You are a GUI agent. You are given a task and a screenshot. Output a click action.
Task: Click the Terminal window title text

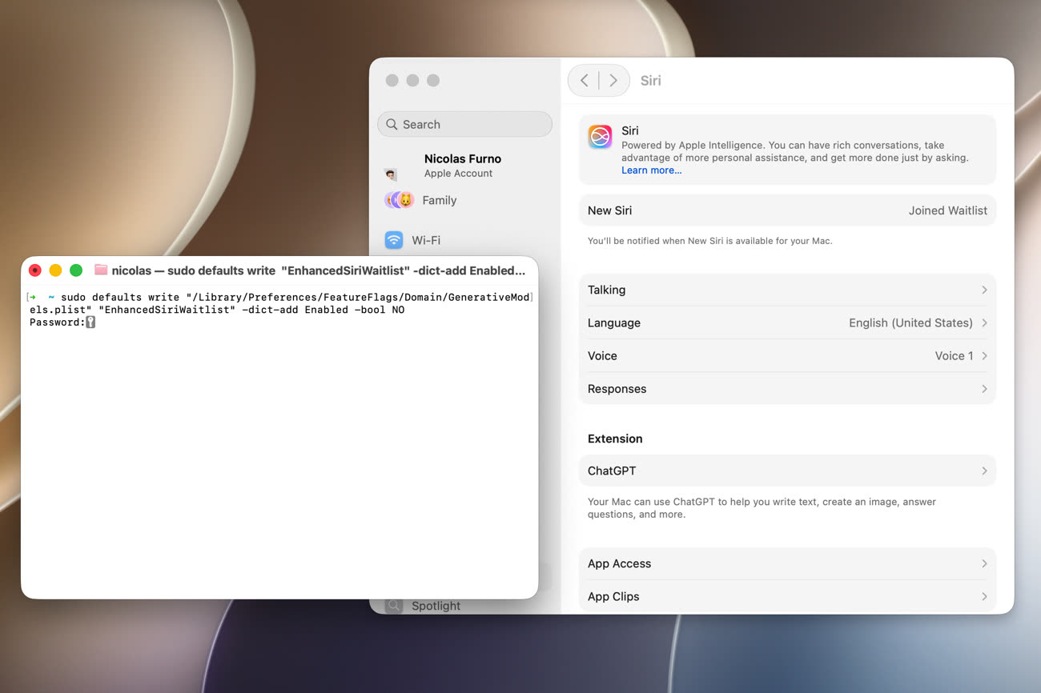point(319,270)
